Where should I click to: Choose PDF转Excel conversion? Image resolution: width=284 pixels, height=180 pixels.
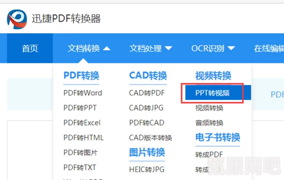[82, 123]
